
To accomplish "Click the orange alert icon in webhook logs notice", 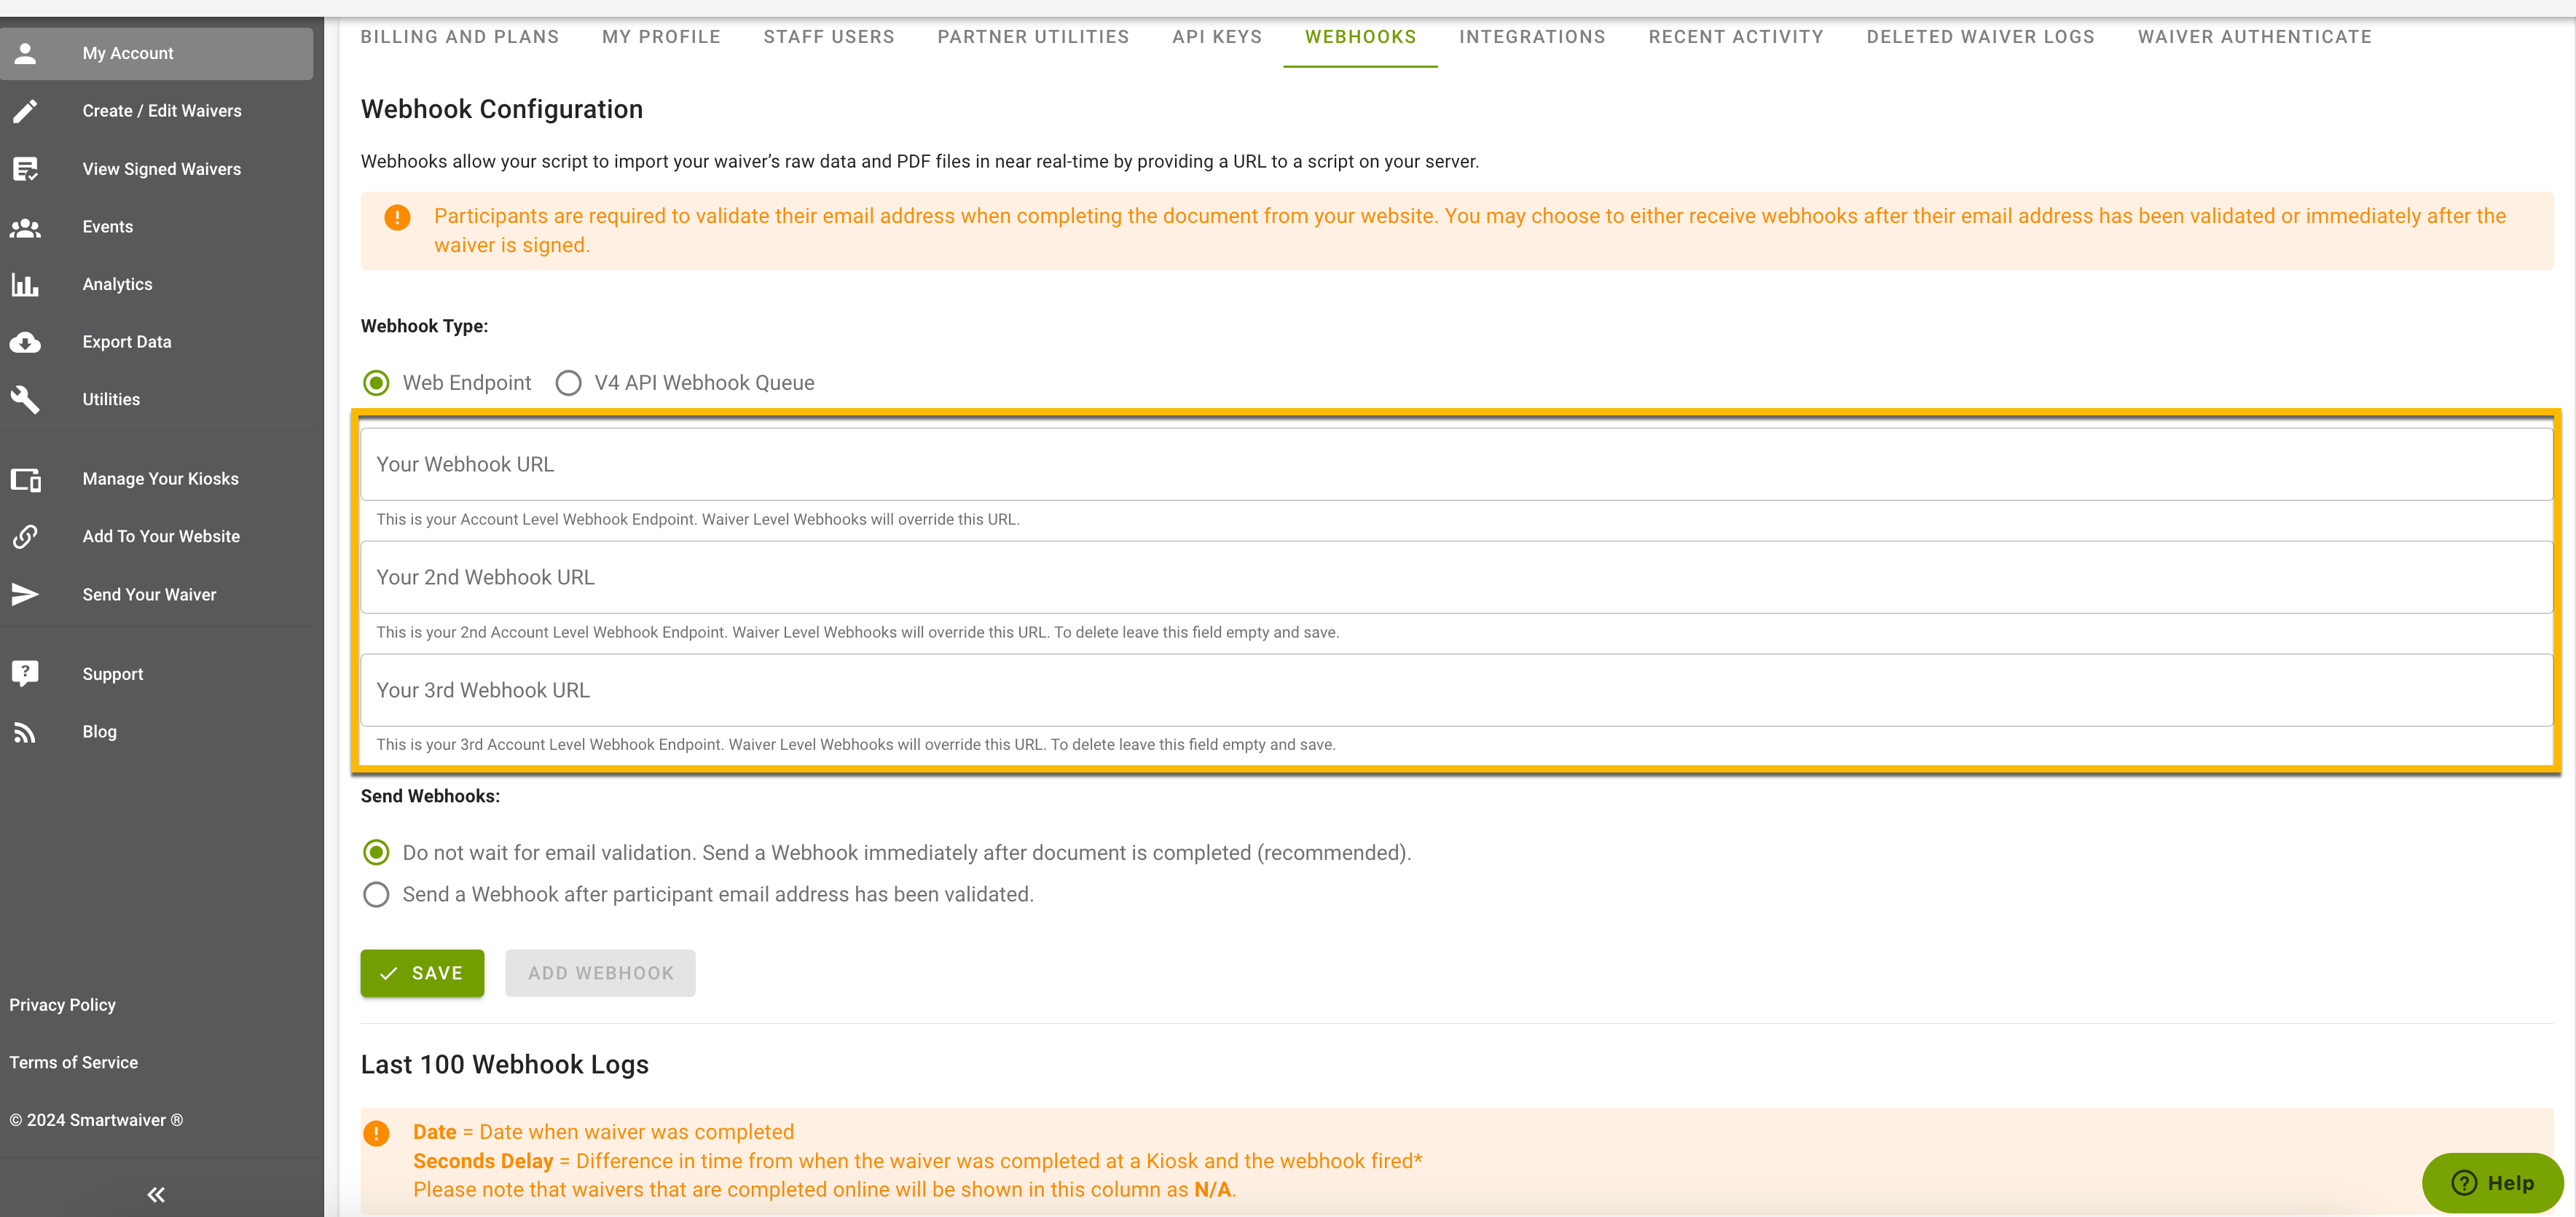I will 376,1134.
